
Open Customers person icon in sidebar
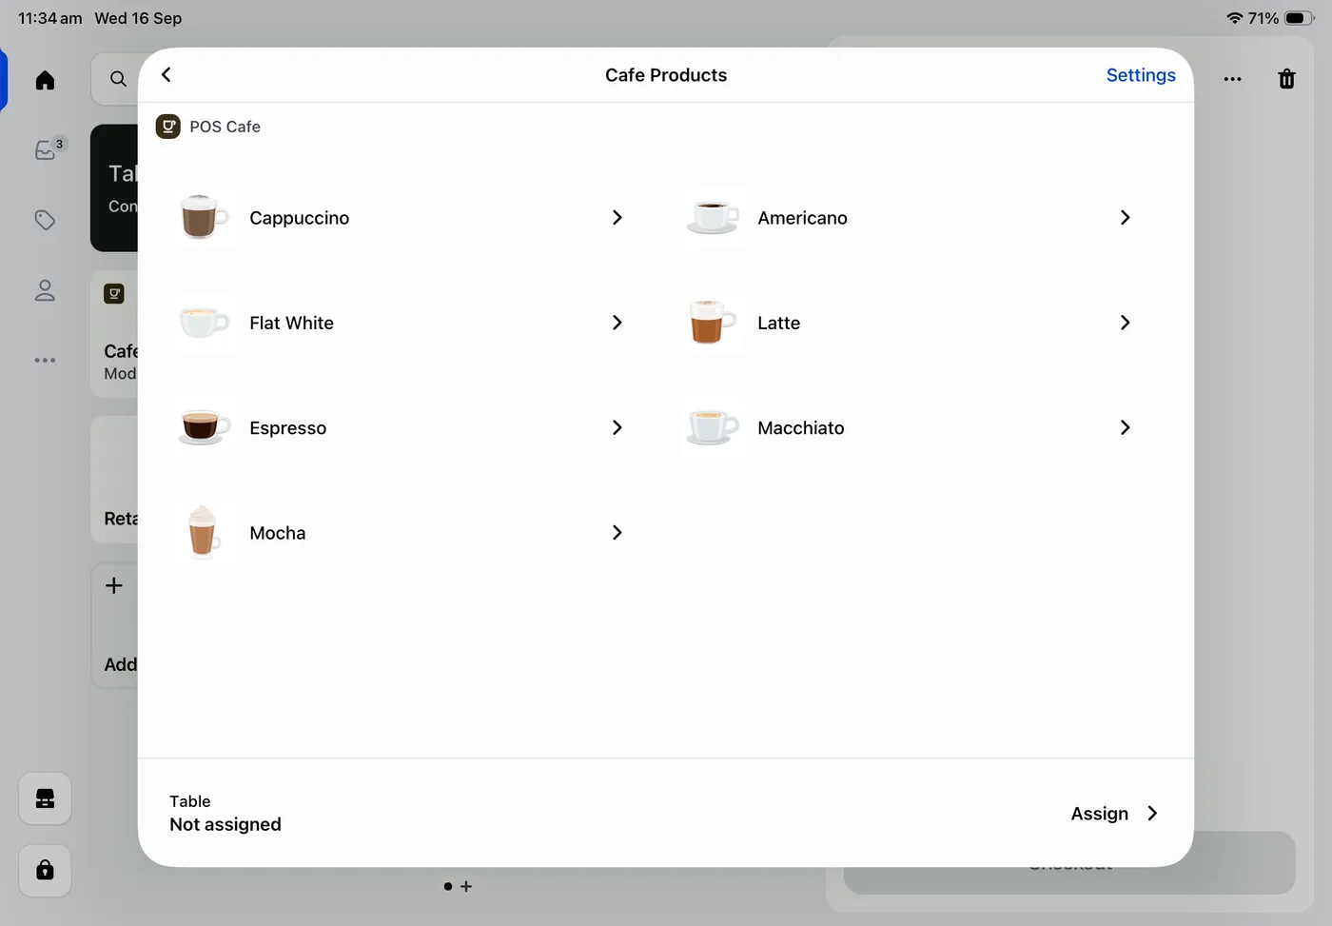45,290
